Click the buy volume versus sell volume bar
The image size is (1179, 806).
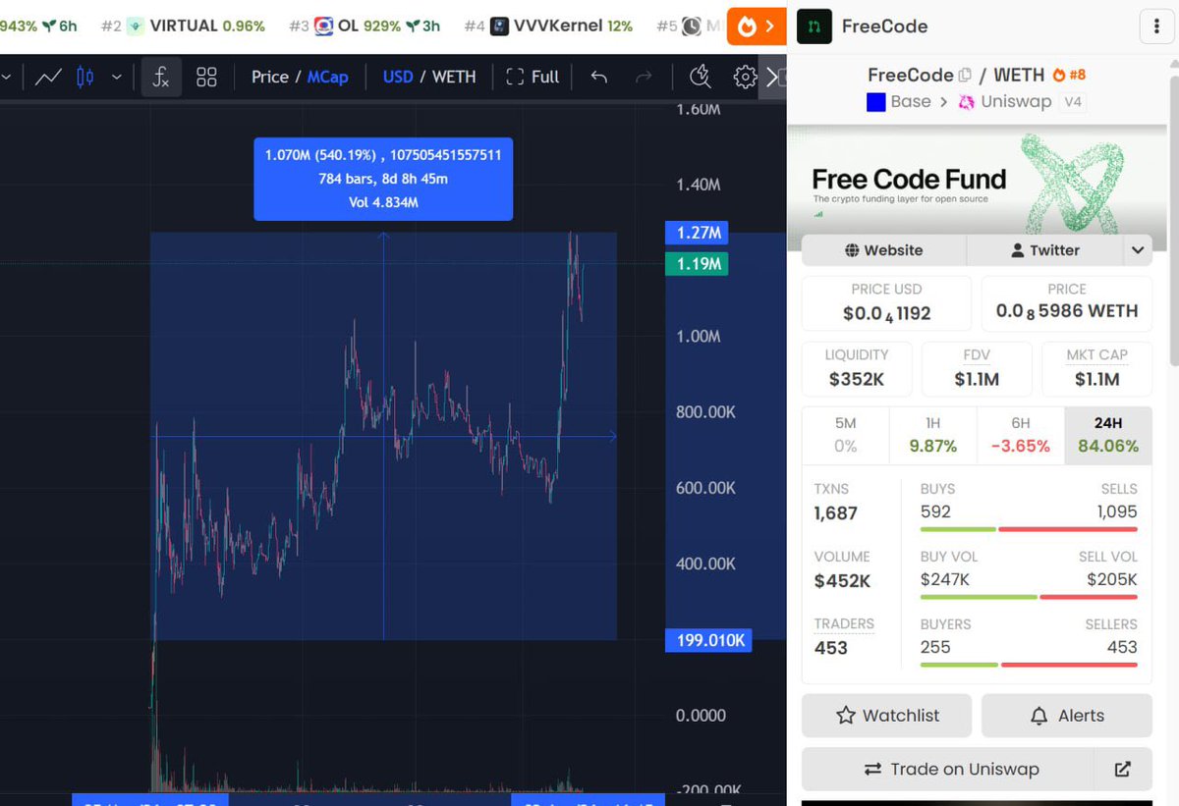[x=1029, y=597]
